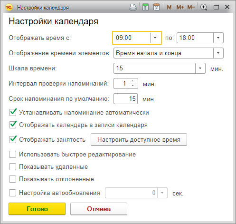This screenshot has height=224, width=236.
Task: Increase reminder check interval with up arrow
Action: (x=133, y=81)
